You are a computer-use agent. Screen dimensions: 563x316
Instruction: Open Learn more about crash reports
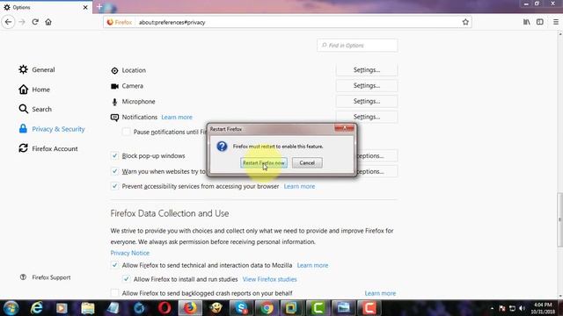coord(380,293)
